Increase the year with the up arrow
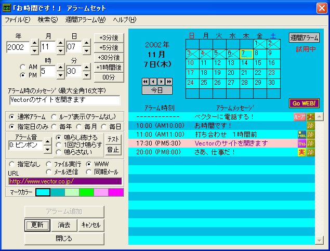 click(34, 44)
